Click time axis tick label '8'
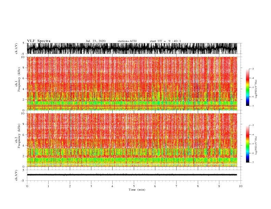The width and height of the screenshot is (271, 209). click(198, 186)
